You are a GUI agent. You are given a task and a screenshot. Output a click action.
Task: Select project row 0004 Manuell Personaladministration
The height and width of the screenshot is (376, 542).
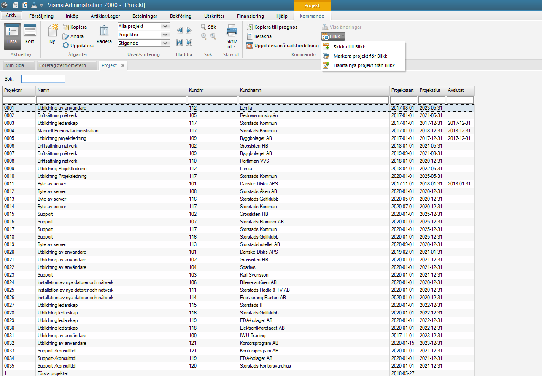[x=238, y=131]
